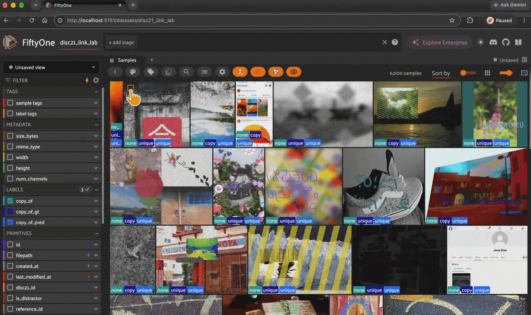531x315 pixels.
Task: Click the orange waveform operator button
Action: pyautogui.click(x=258, y=72)
